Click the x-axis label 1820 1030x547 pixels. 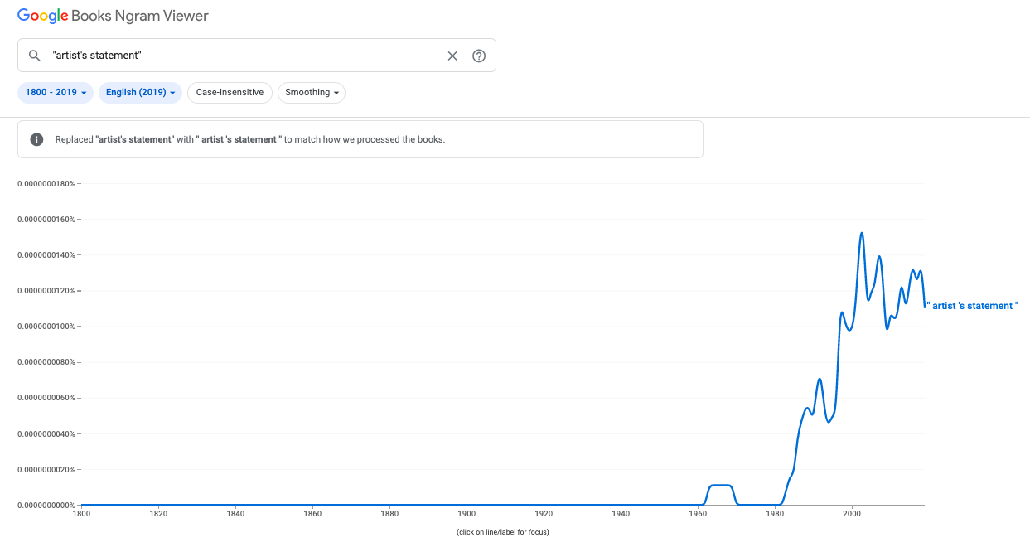tap(158, 514)
